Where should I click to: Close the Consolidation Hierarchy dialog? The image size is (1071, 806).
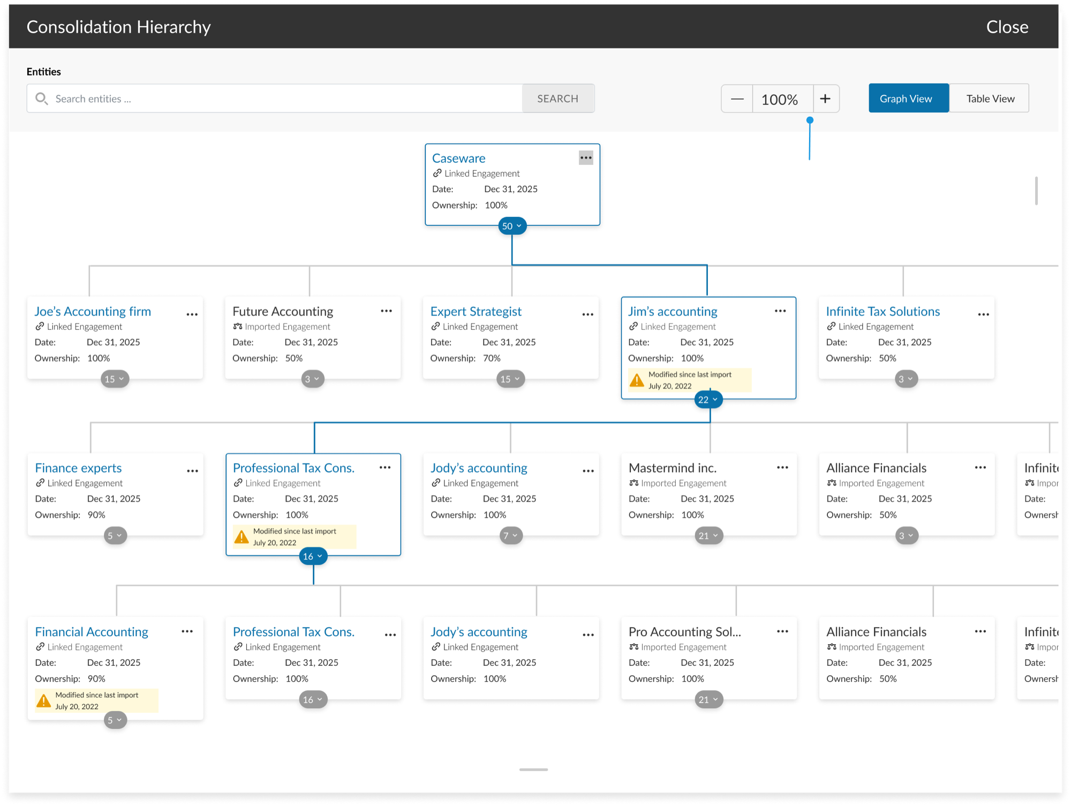tap(1007, 27)
